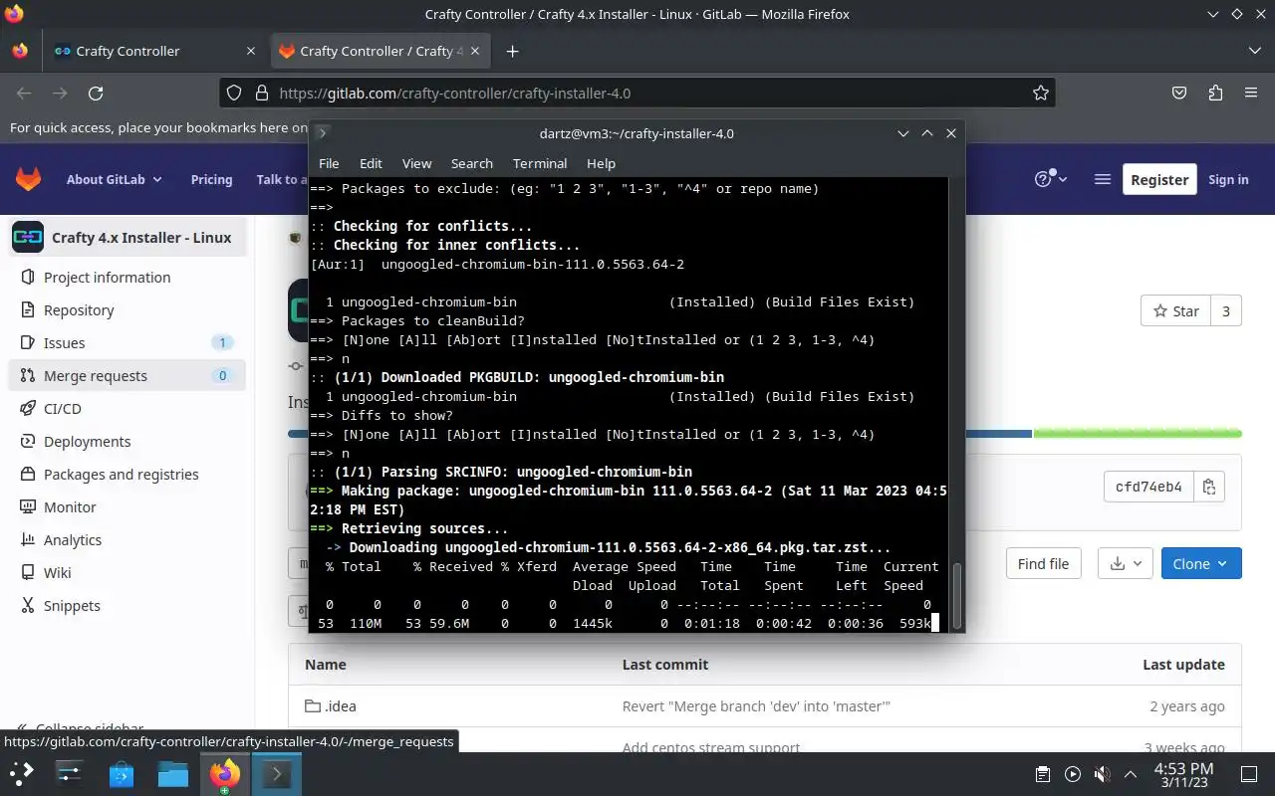Reload the page in Firefox
The width and height of the screenshot is (1275, 796).
pyautogui.click(x=96, y=93)
